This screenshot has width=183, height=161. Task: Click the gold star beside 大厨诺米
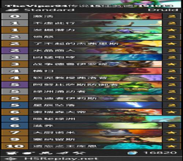click(x=172, y=132)
